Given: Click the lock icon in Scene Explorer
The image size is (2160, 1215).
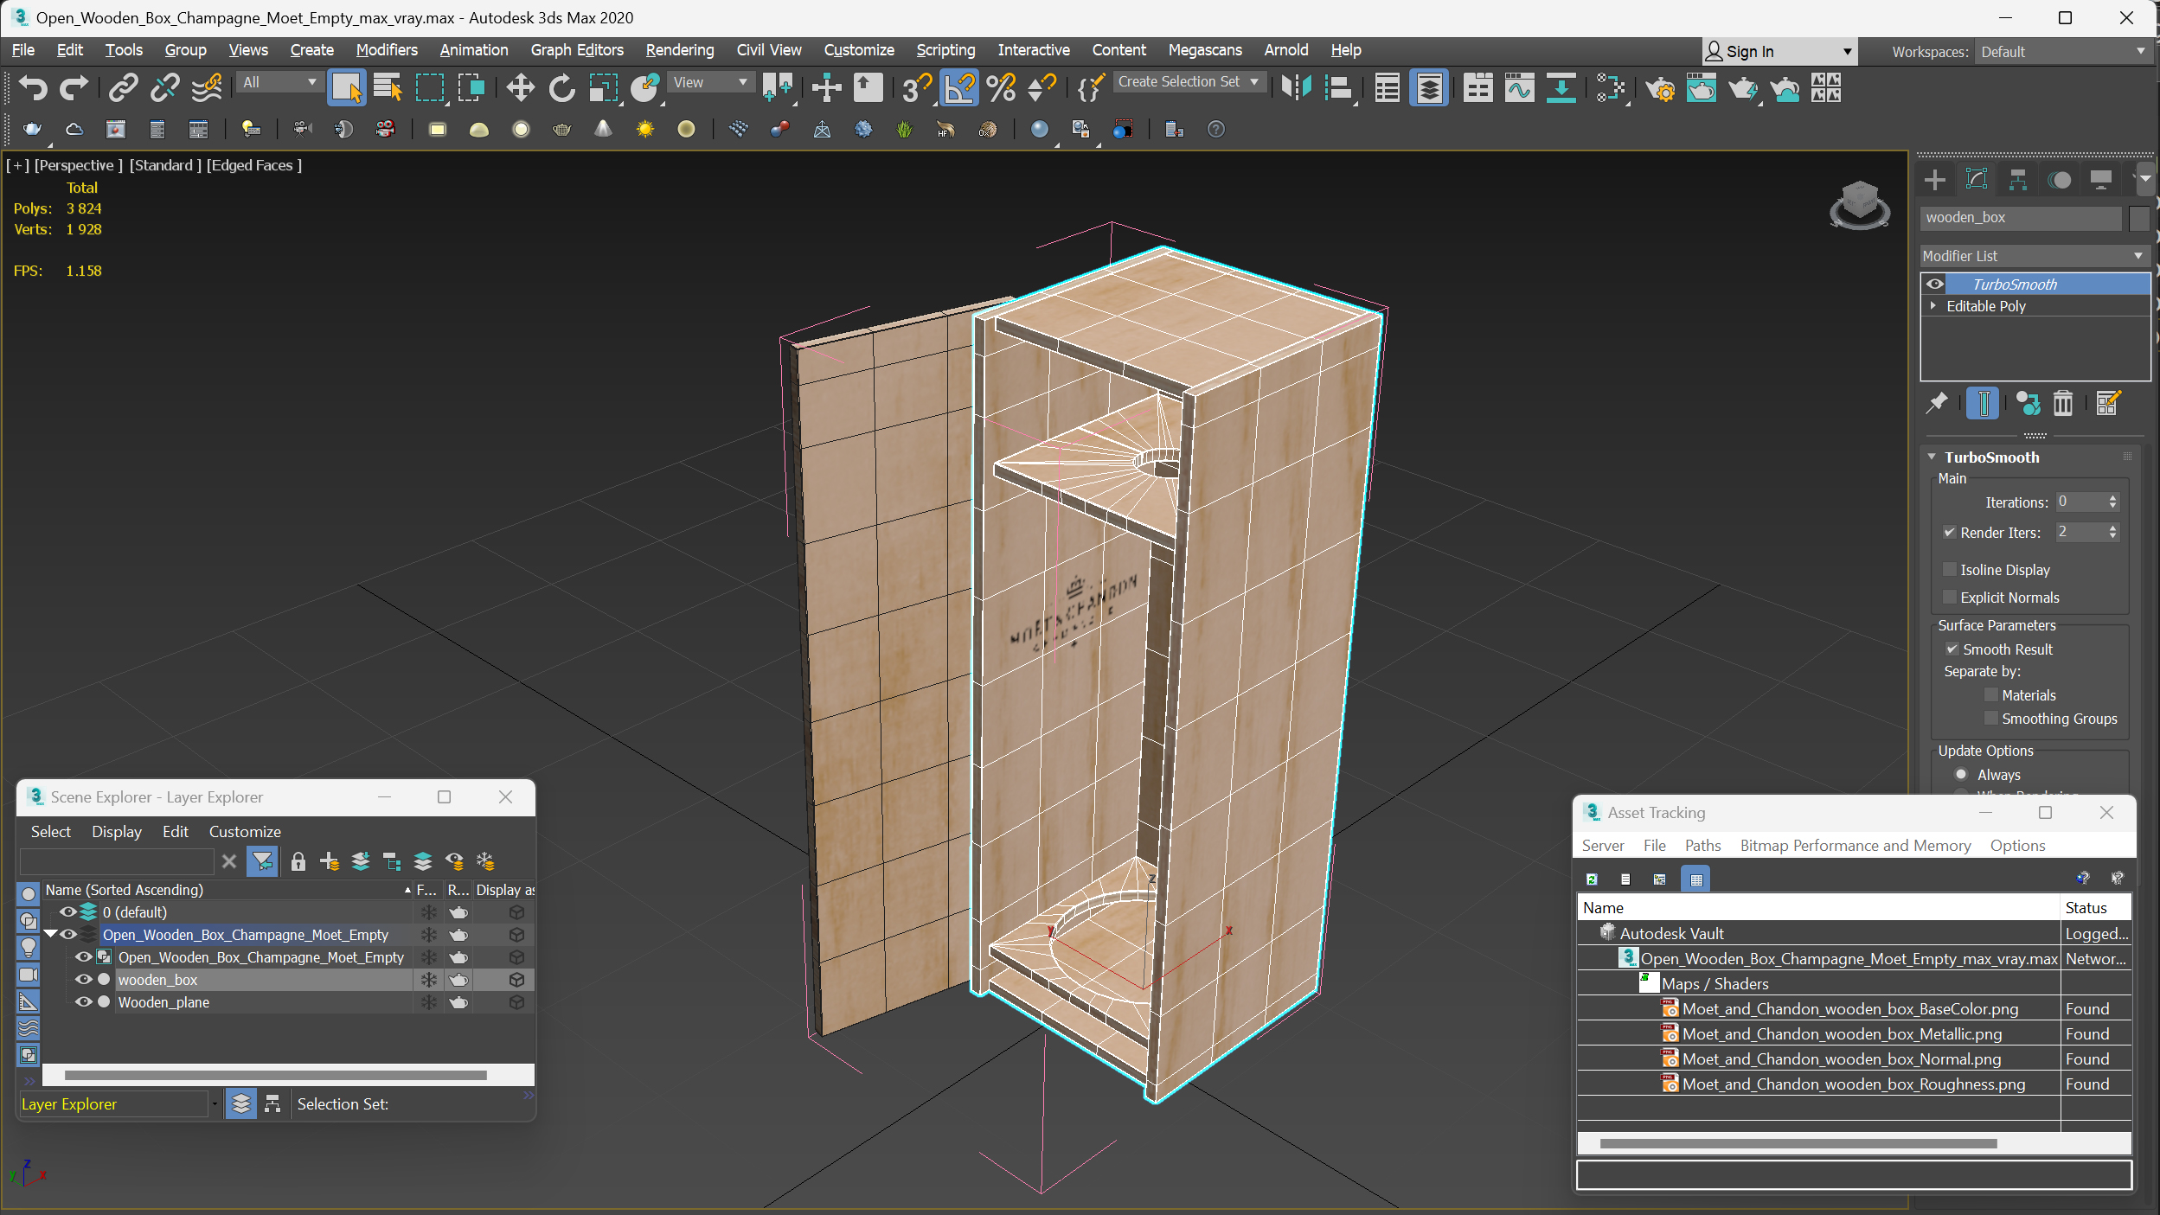Looking at the screenshot, I should click(x=298, y=861).
